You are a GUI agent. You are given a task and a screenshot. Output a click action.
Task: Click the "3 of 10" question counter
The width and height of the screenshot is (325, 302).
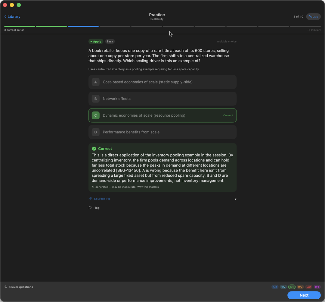pos(298,17)
